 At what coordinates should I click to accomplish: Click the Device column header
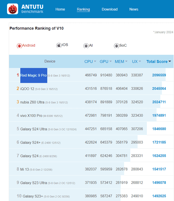50,61
